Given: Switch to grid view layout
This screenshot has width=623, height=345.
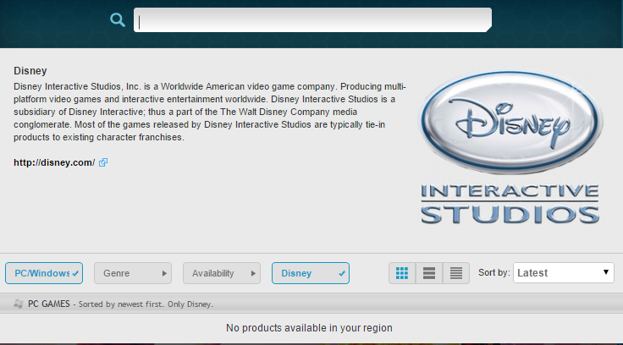Looking at the screenshot, I should 402,273.
